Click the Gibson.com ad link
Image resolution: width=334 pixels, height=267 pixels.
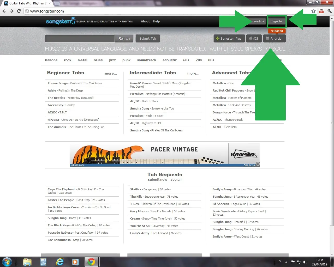pyautogui.click(x=77, y=165)
